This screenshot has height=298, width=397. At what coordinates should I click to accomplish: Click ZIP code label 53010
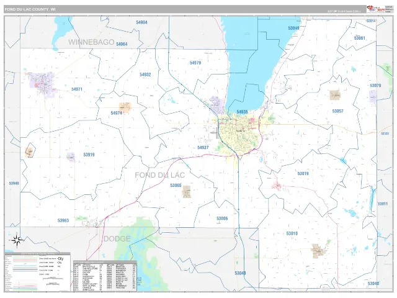pos(292,233)
